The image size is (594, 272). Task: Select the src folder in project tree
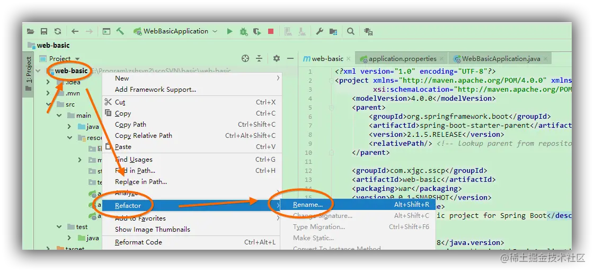[70, 104]
